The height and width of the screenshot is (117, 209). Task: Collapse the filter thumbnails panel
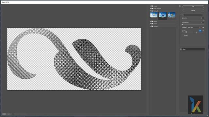[180, 6]
